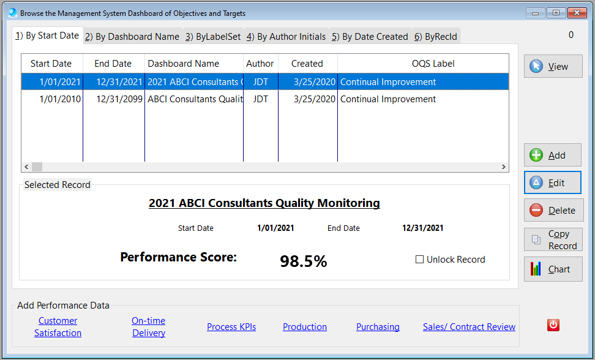Close the dashboard browse window
Image resolution: width=595 pixels, height=360 pixels.
(x=577, y=13)
